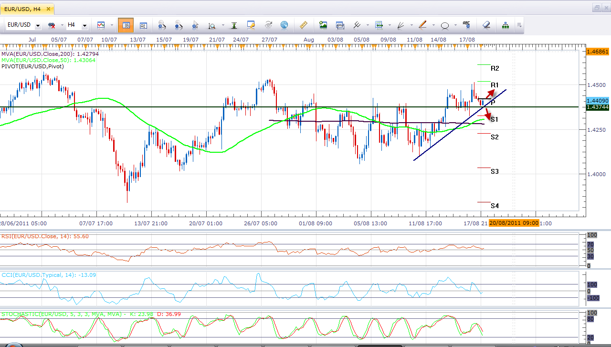
Task: Click the chart snapshot window icon
Action: tap(340, 25)
